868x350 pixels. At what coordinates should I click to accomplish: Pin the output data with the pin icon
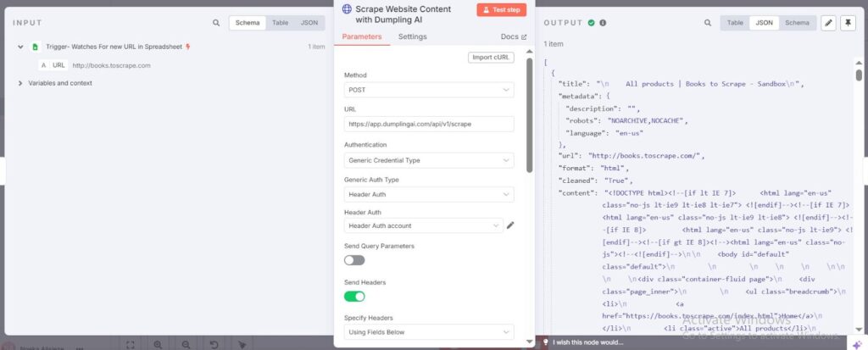[x=848, y=23]
